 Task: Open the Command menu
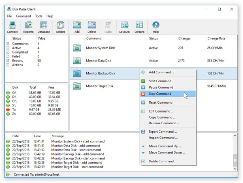coord(23,16)
